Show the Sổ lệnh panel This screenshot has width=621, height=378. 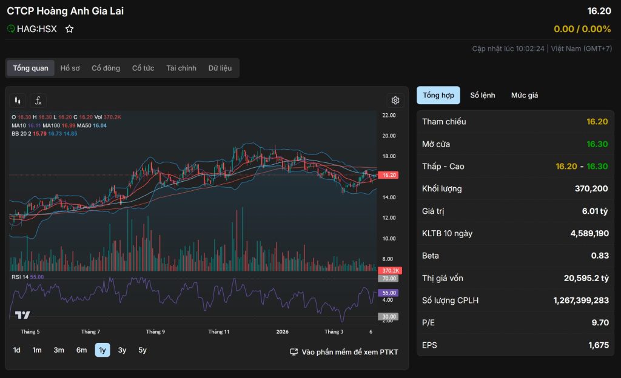click(483, 95)
